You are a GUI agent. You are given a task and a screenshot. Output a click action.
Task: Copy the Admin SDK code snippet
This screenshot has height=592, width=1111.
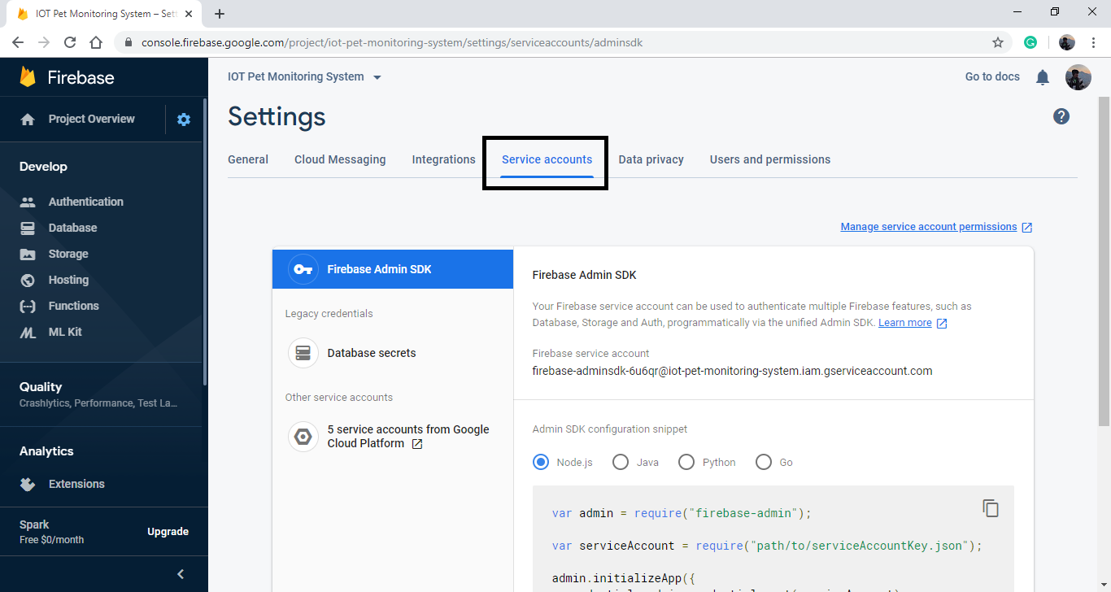point(991,507)
